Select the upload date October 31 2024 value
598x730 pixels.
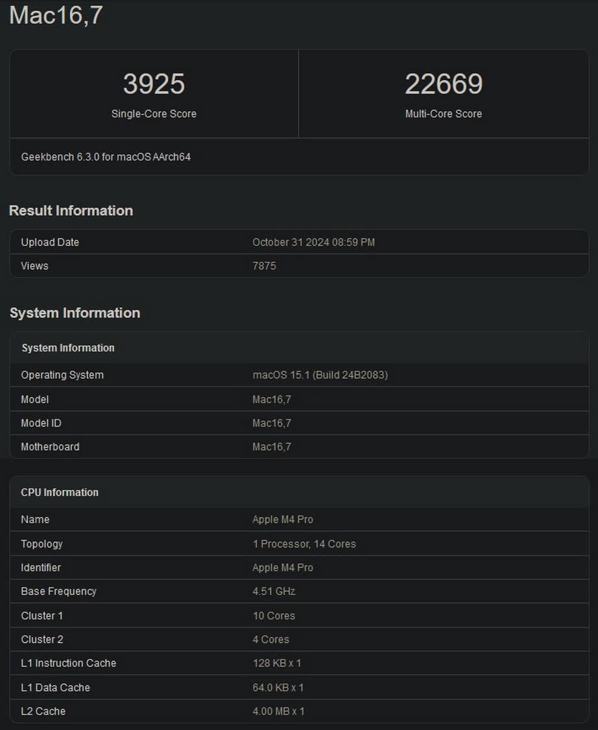point(313,242)
